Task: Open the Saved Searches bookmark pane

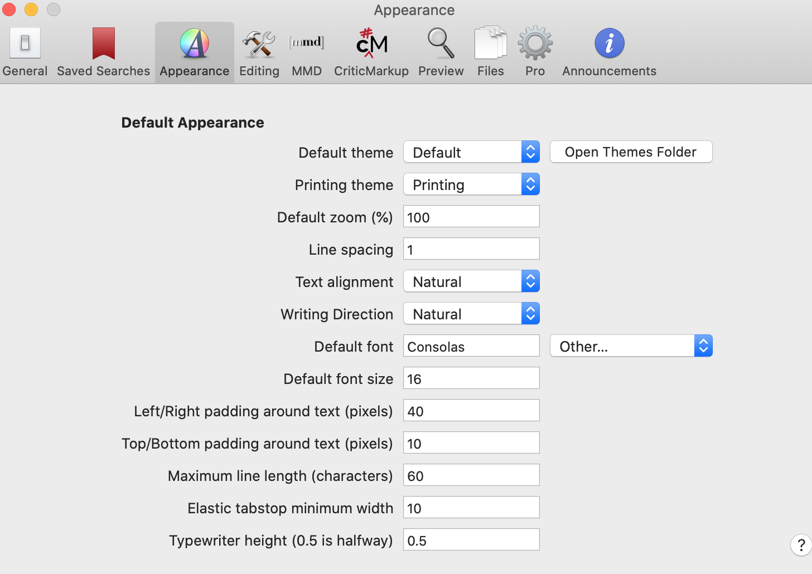Action: (103, 52)
